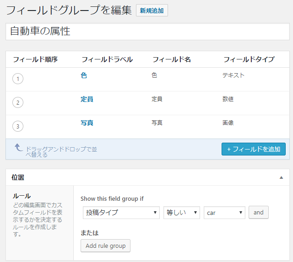
Task: Click the または label
Action: [90, 233]
